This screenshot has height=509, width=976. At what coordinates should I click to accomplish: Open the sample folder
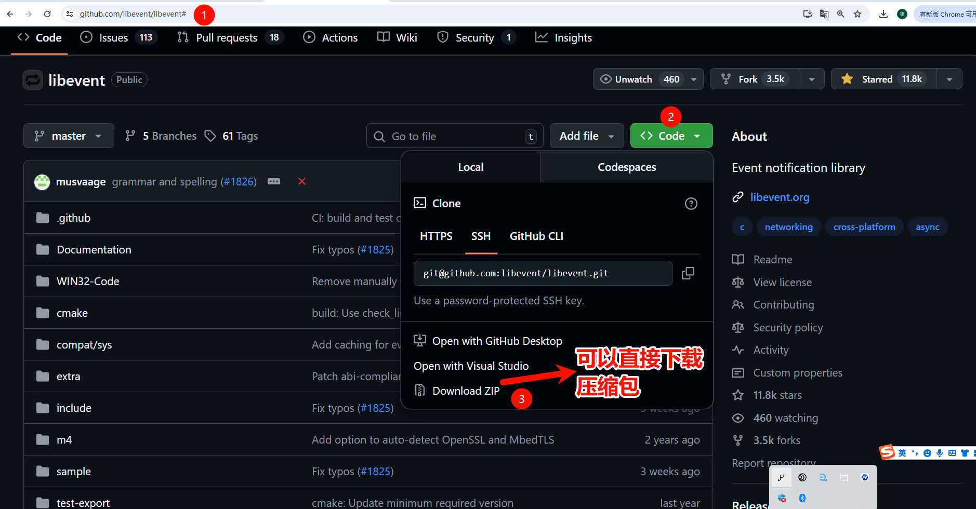(x=73, y=472)
